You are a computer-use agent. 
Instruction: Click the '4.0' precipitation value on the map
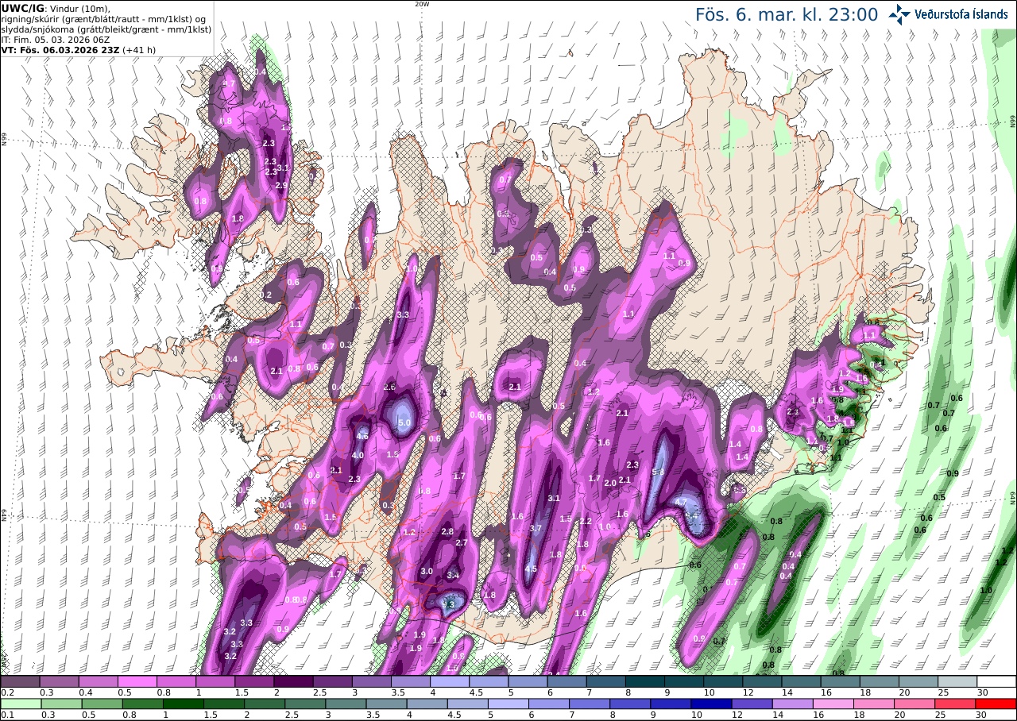pos(358,456)
